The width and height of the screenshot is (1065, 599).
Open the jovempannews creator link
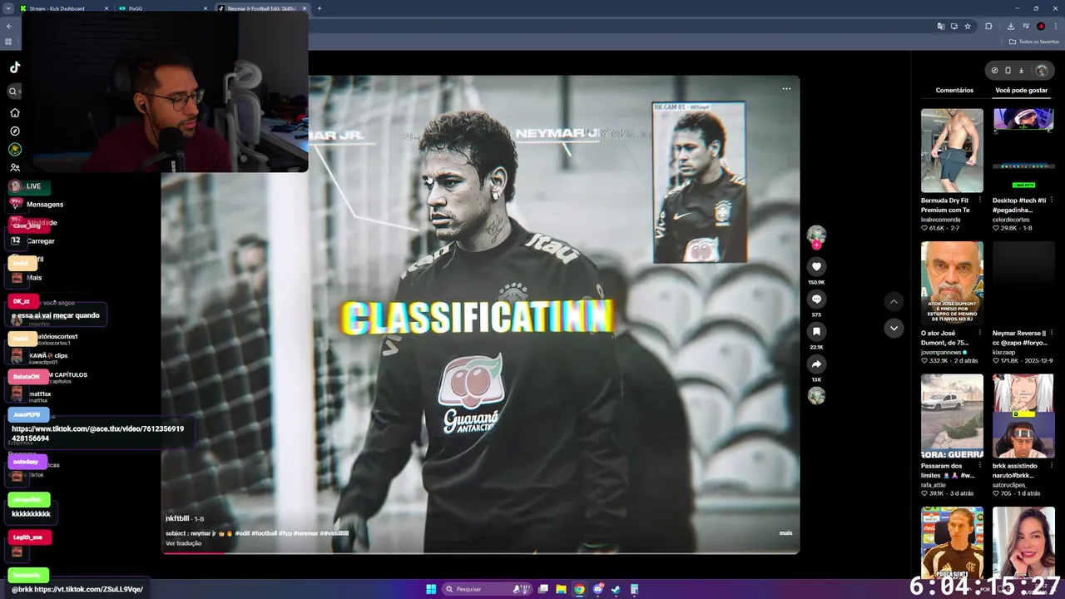(941, 352)
